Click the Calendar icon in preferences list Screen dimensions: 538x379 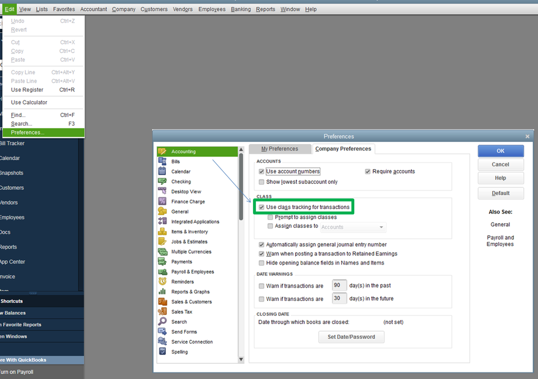(x=162, y=171)
